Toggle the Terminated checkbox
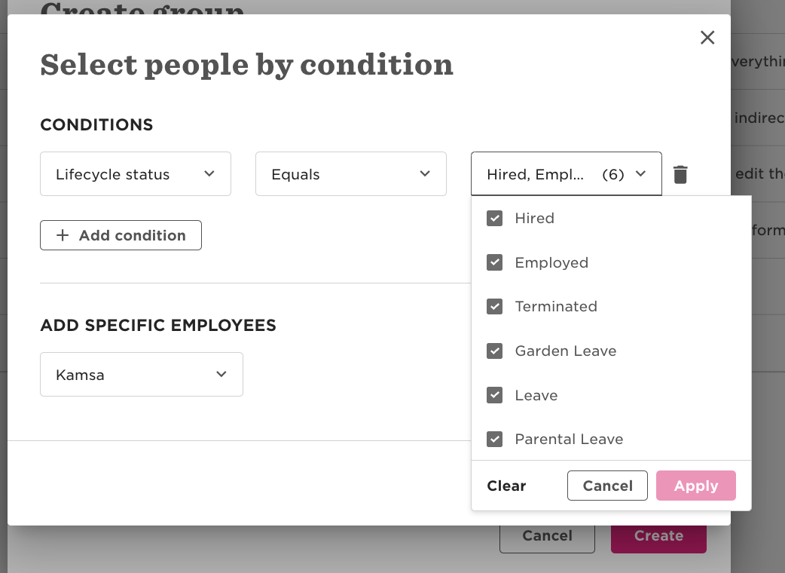The width and height of the screenshot is (785, 573). pos(495,307)
